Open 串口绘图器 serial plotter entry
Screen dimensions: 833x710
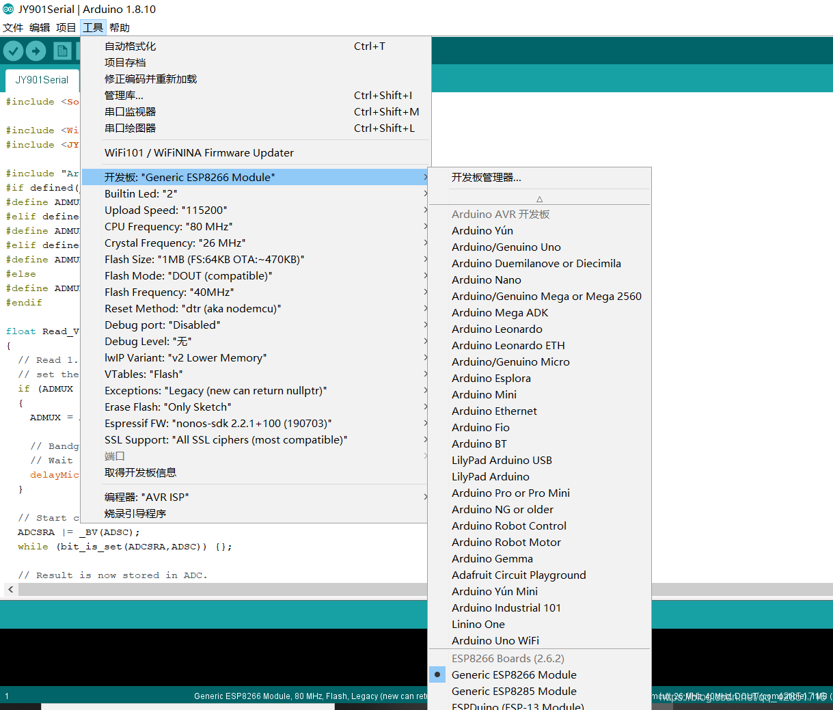coord(256,128)
